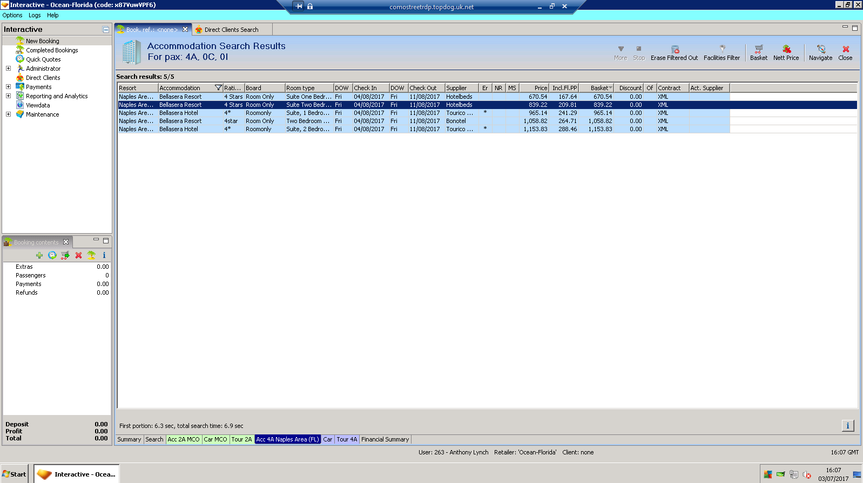The height and width of the screenshot is (483, 863).
Task: Sort results by Room type column header
Action: (309, 88)
